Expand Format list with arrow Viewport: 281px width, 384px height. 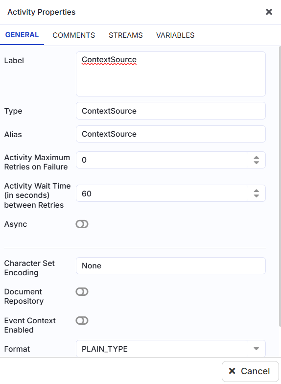(257, 349)
